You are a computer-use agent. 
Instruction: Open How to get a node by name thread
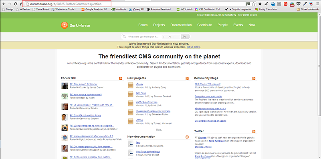[x=86, y=95]
